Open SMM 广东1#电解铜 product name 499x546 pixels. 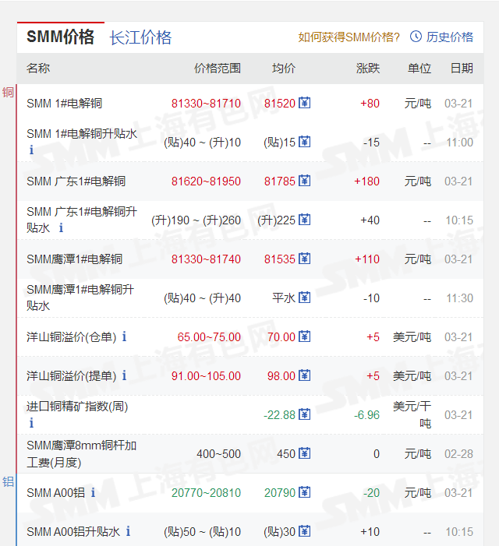click(x=76, y=181)
